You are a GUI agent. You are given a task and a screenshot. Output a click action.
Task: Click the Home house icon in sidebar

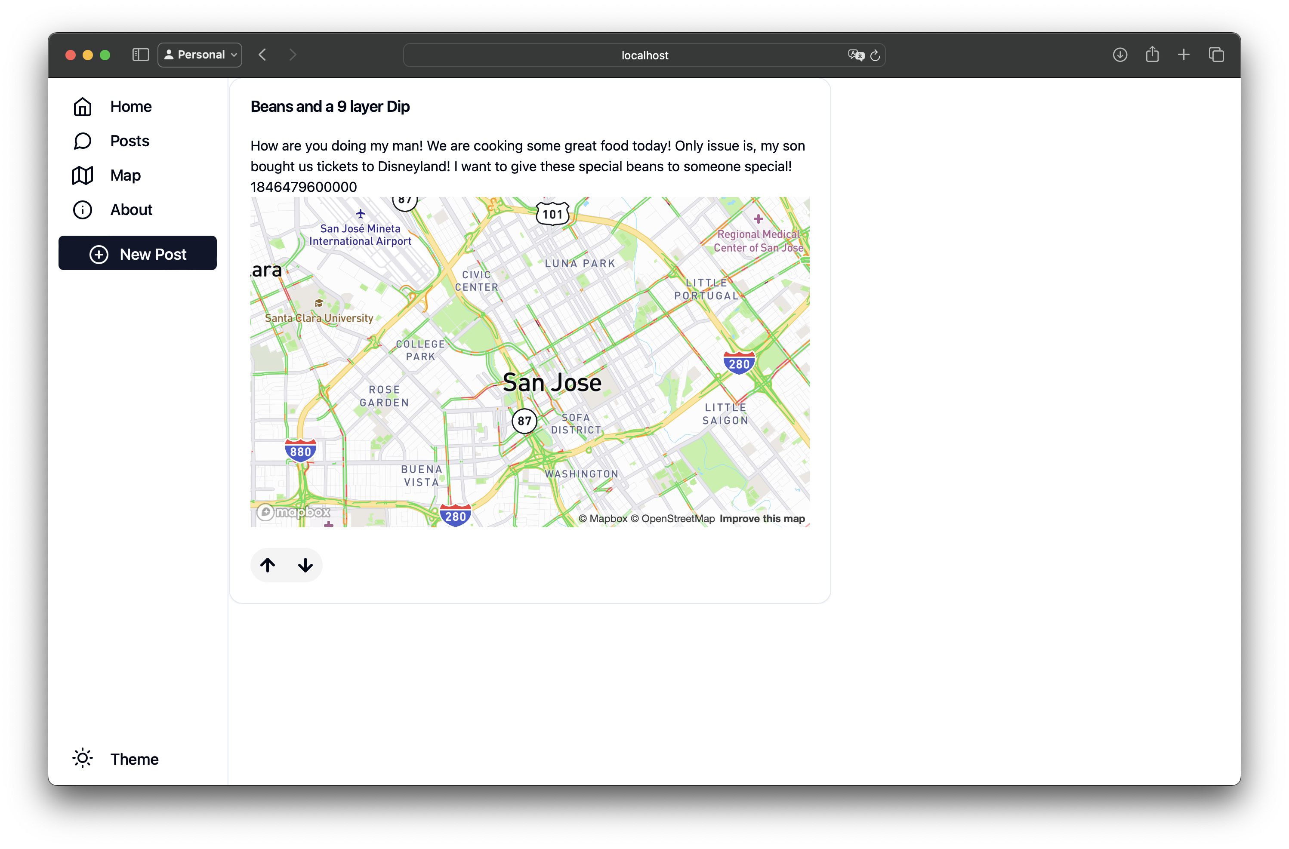82,107
